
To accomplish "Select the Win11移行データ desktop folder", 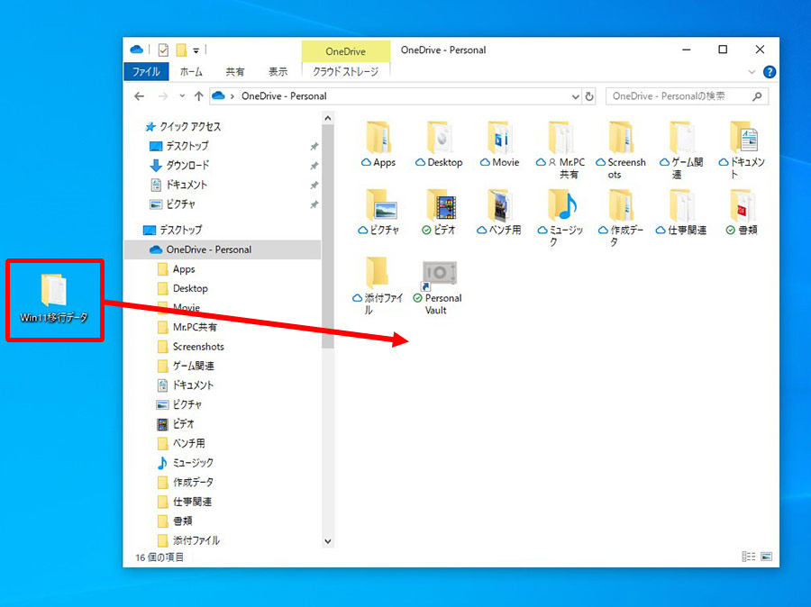I will 54,299.
